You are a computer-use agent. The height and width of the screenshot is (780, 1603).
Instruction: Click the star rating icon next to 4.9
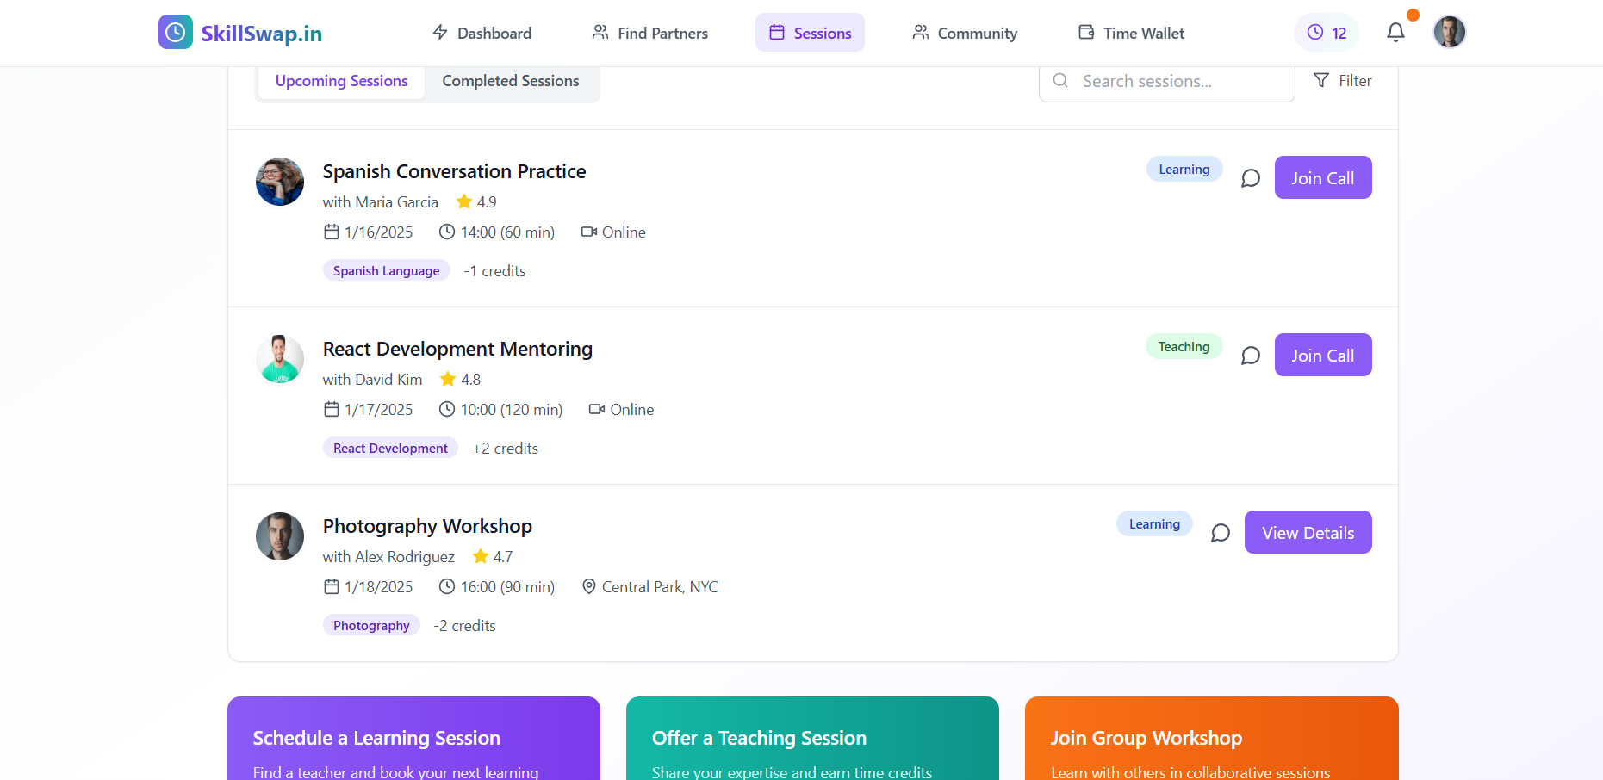point(464,201)
